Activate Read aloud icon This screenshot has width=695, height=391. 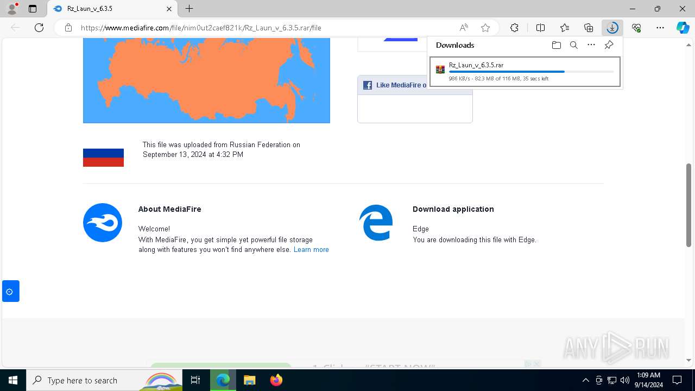tap(464, 28)
